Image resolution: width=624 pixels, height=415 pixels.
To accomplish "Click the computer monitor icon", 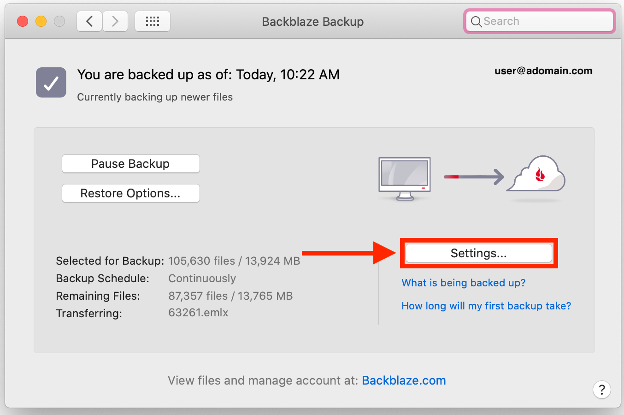I will pyautogui.click(x=405, y=179).
